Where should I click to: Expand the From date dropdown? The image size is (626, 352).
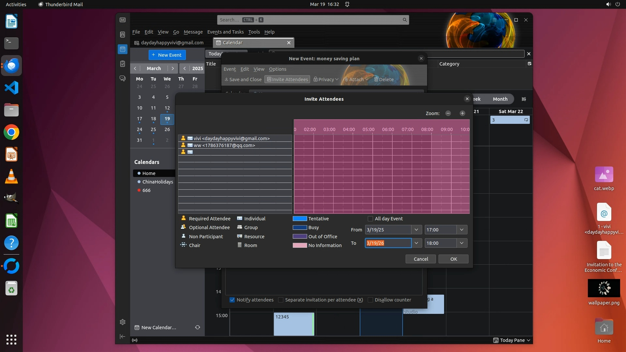coord(416,230)
